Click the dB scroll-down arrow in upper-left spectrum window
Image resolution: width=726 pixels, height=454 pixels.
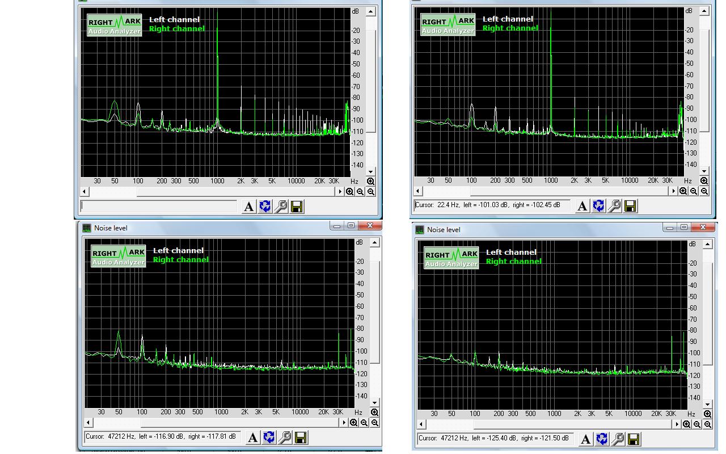(371, 172)
